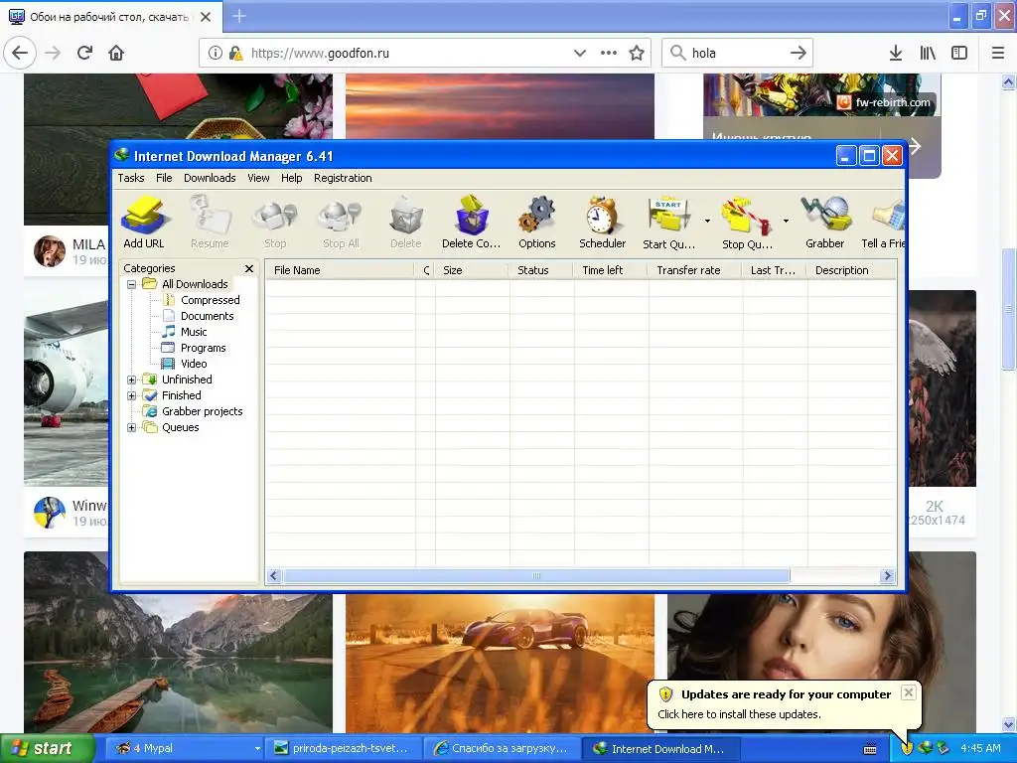Switch to Mypal taskbar group

(183, 749)
